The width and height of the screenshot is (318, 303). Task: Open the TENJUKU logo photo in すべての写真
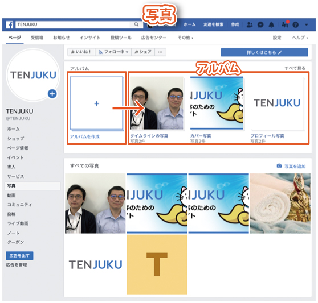point(95,264)
